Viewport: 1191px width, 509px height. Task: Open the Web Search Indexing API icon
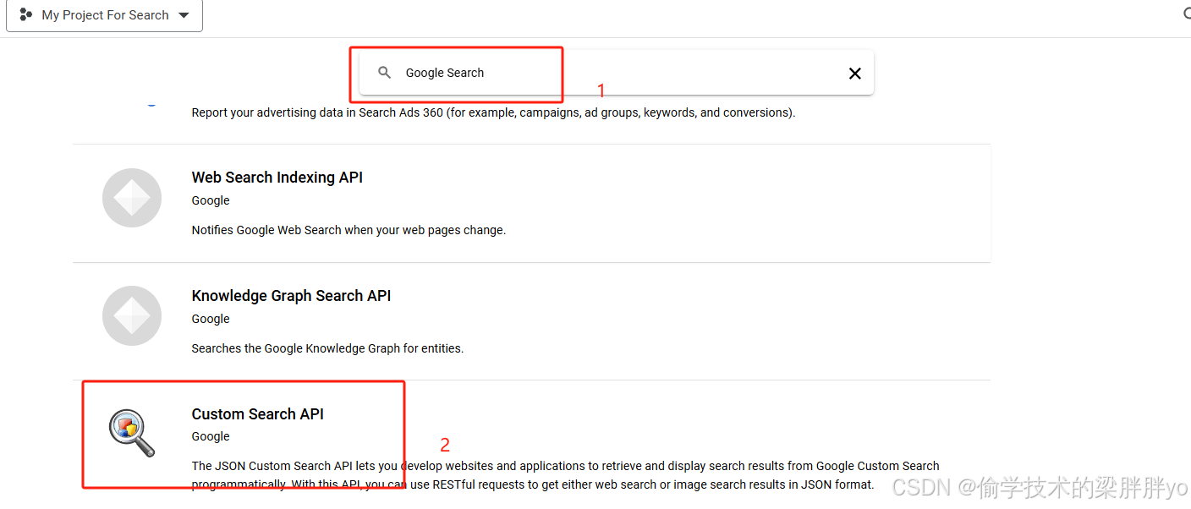(x=132, y=198)
